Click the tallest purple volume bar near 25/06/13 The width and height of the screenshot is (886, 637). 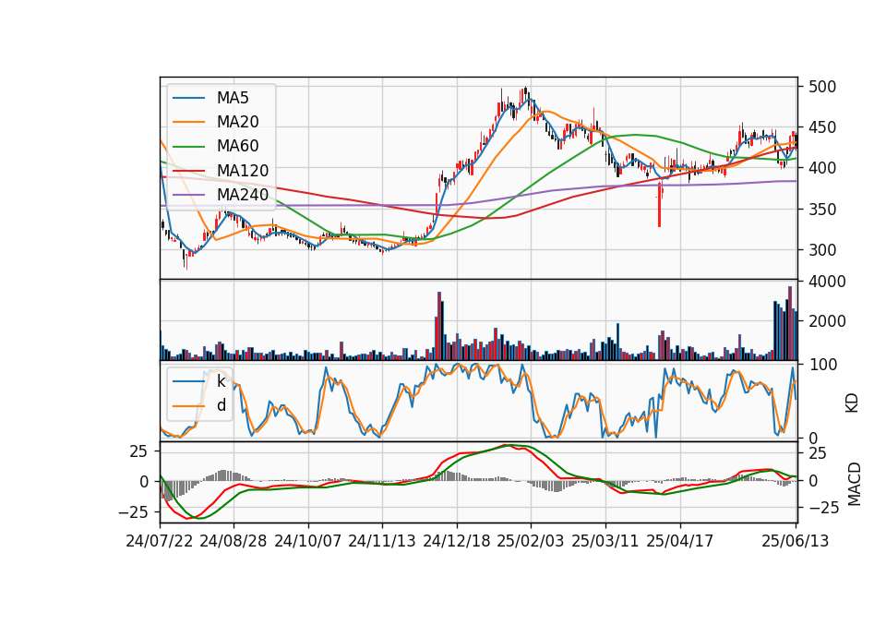coord(790,323)
